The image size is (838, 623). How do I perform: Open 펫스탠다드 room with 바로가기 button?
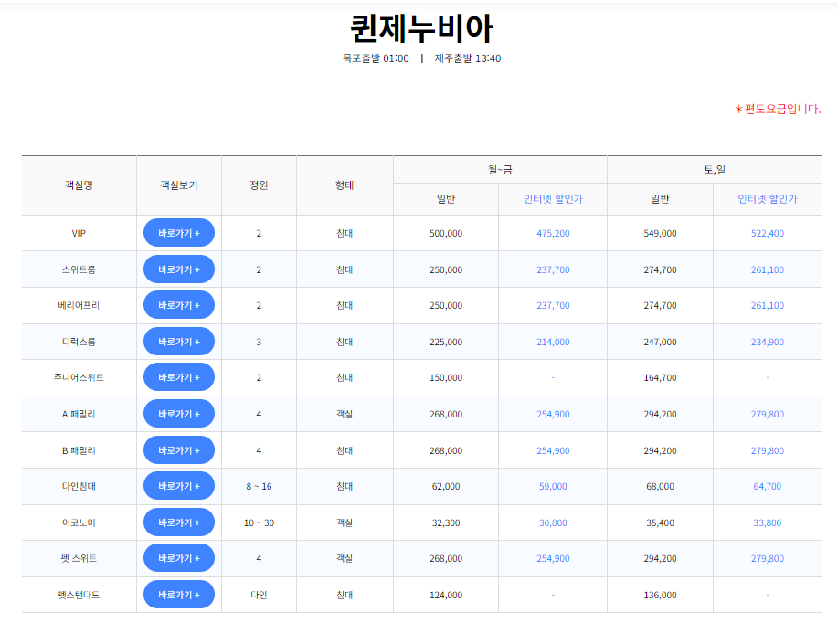(x=178, y=594)
